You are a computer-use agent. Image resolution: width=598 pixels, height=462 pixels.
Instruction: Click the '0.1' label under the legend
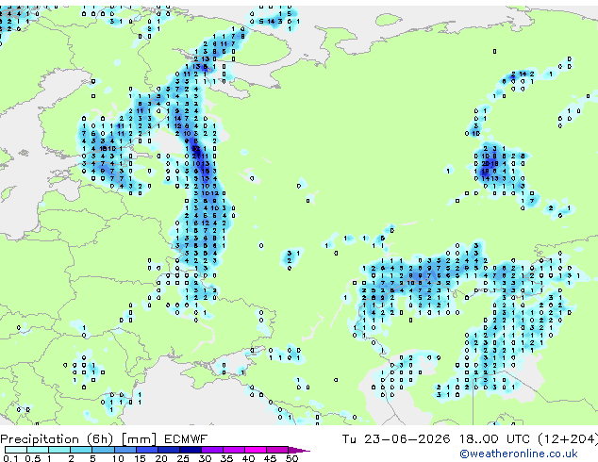click(x=10, y=458)
